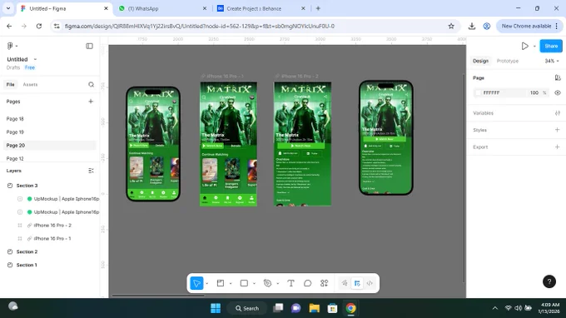
Task: Select the Text tool
Action: coord(291,283)
